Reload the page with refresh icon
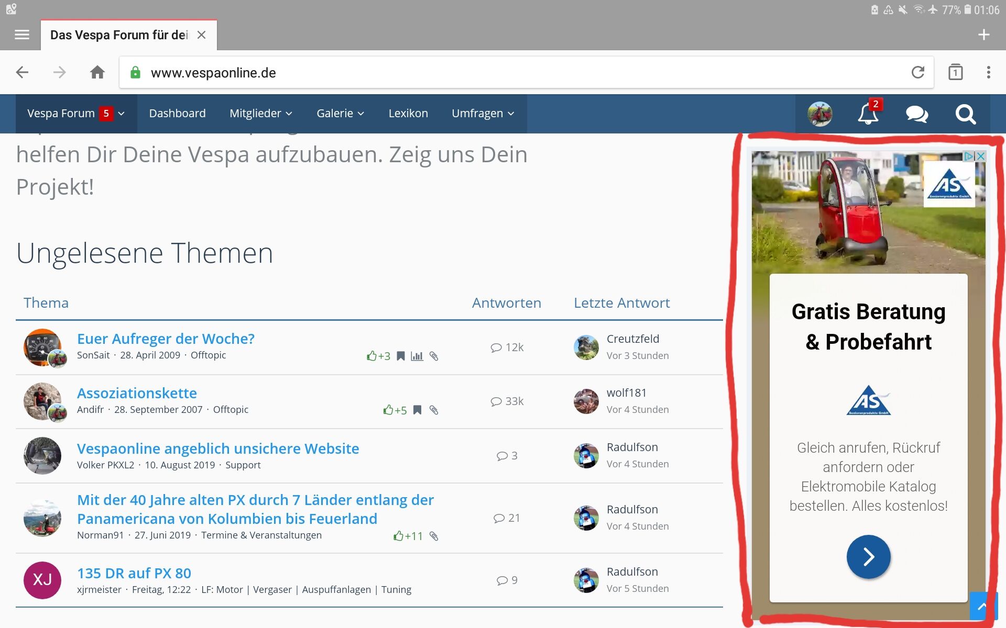Viewport: 1006px width, 628px height. 917,72
